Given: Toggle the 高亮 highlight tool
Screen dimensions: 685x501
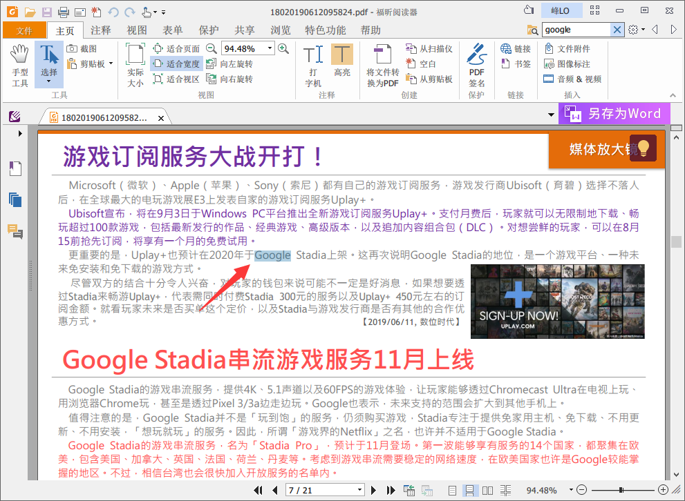Looking at the screenshot, I should 342,61.
